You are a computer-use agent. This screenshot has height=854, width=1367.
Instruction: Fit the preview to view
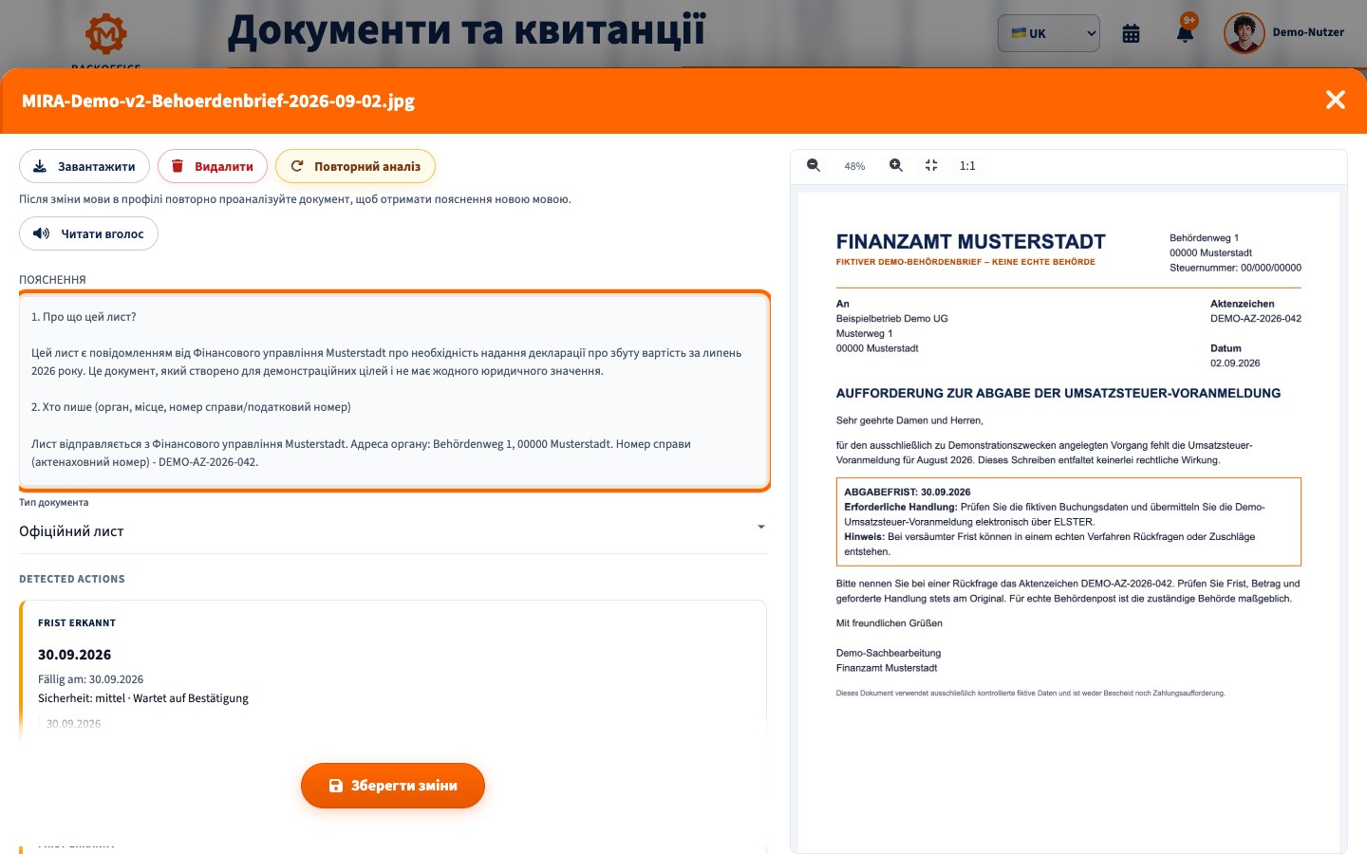931,165
